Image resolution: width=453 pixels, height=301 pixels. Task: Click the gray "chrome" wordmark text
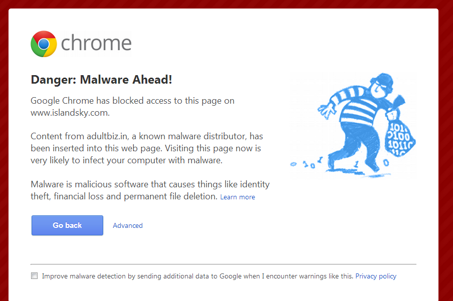click(96, 44)
